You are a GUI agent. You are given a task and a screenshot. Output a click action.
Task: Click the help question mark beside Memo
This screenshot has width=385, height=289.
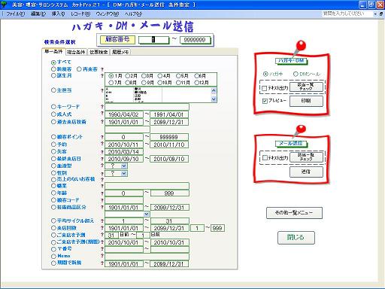[102, 256]
